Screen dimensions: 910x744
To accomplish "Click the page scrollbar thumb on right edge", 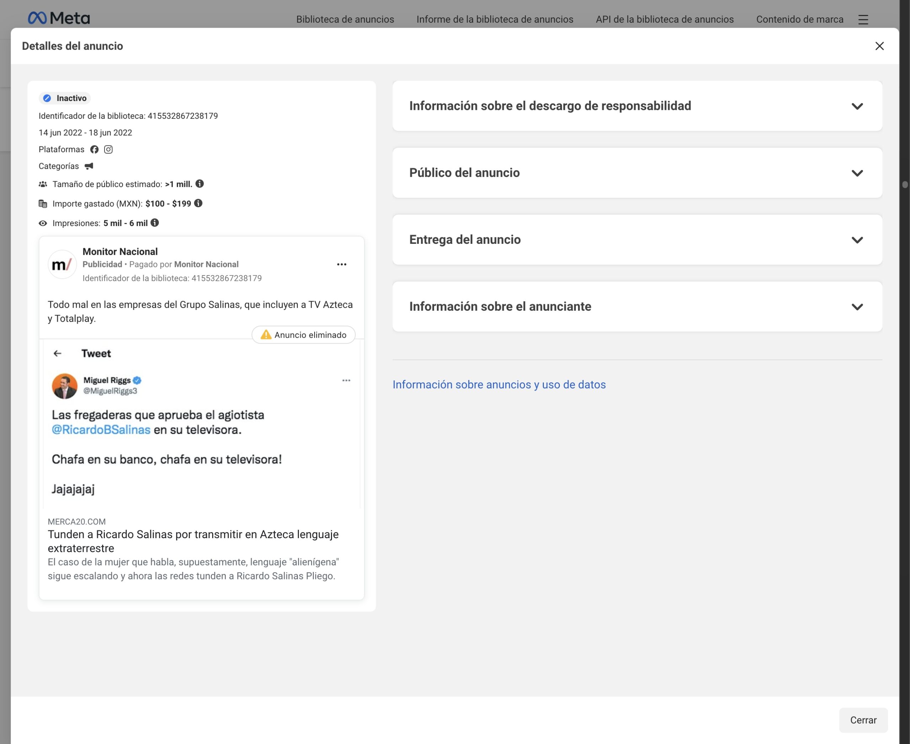I will tap(905, 185).
